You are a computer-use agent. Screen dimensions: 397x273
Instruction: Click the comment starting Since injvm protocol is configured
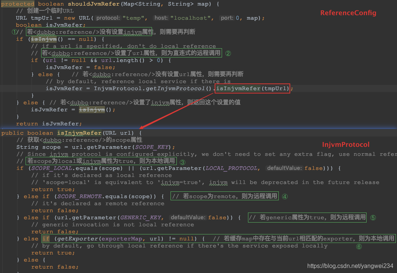206,154
